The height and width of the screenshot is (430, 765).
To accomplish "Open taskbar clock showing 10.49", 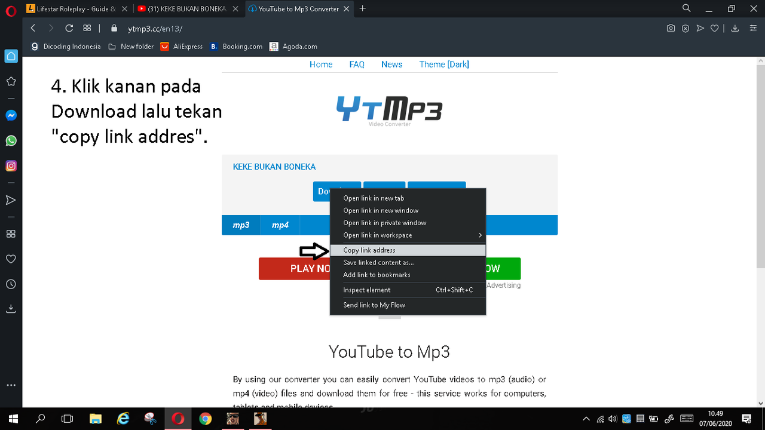I will point(716,419).
